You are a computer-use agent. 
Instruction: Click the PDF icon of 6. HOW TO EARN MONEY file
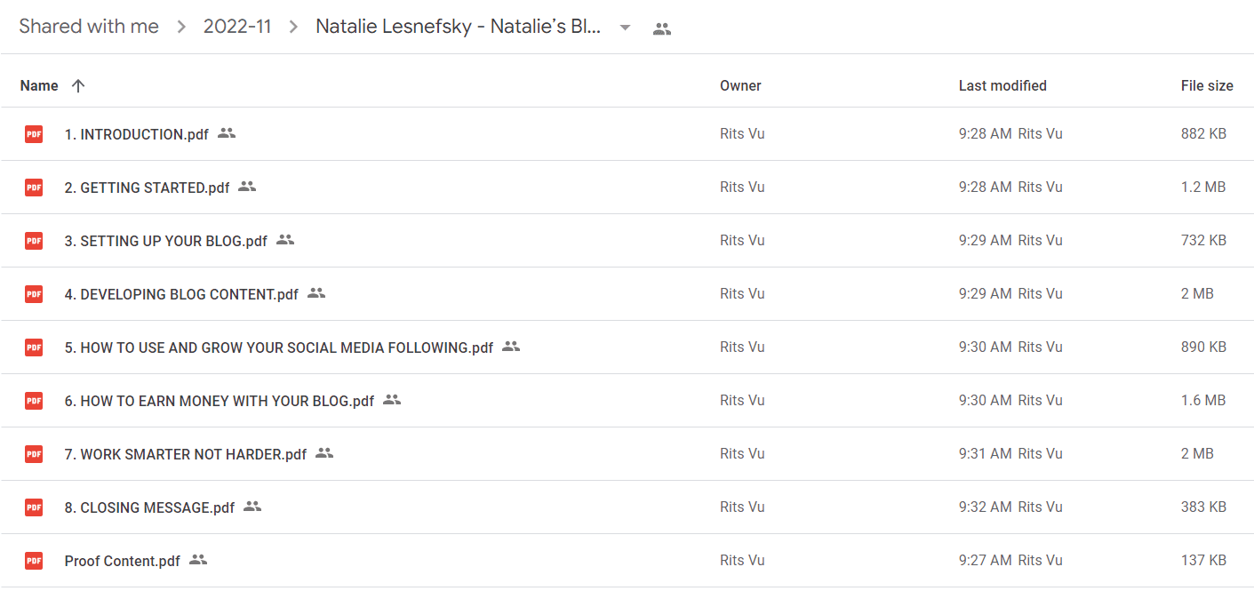point(34,401)
